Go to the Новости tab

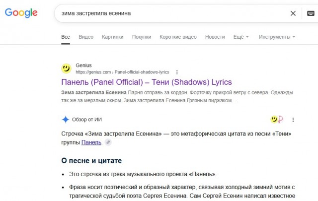pyautogui.click(x=215, y=37)
